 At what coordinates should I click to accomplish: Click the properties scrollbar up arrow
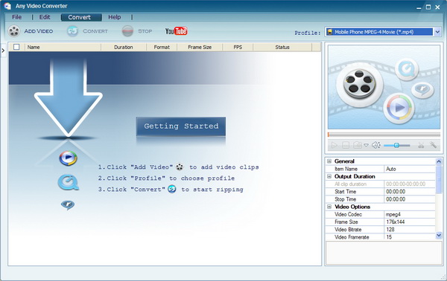pos(439,161)
